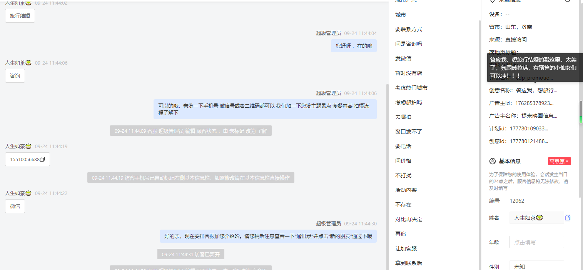The height and width of the screenshot is (270, 583).
Task: Choose the quick reply 再追
Action: 401,234
